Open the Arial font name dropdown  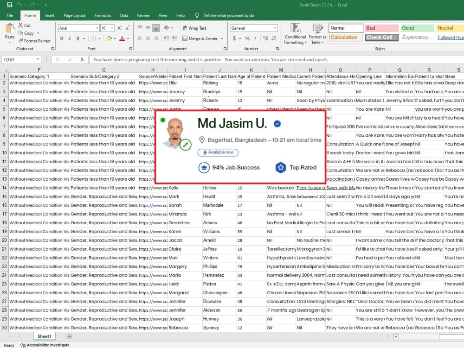click(x=97, y=28)
